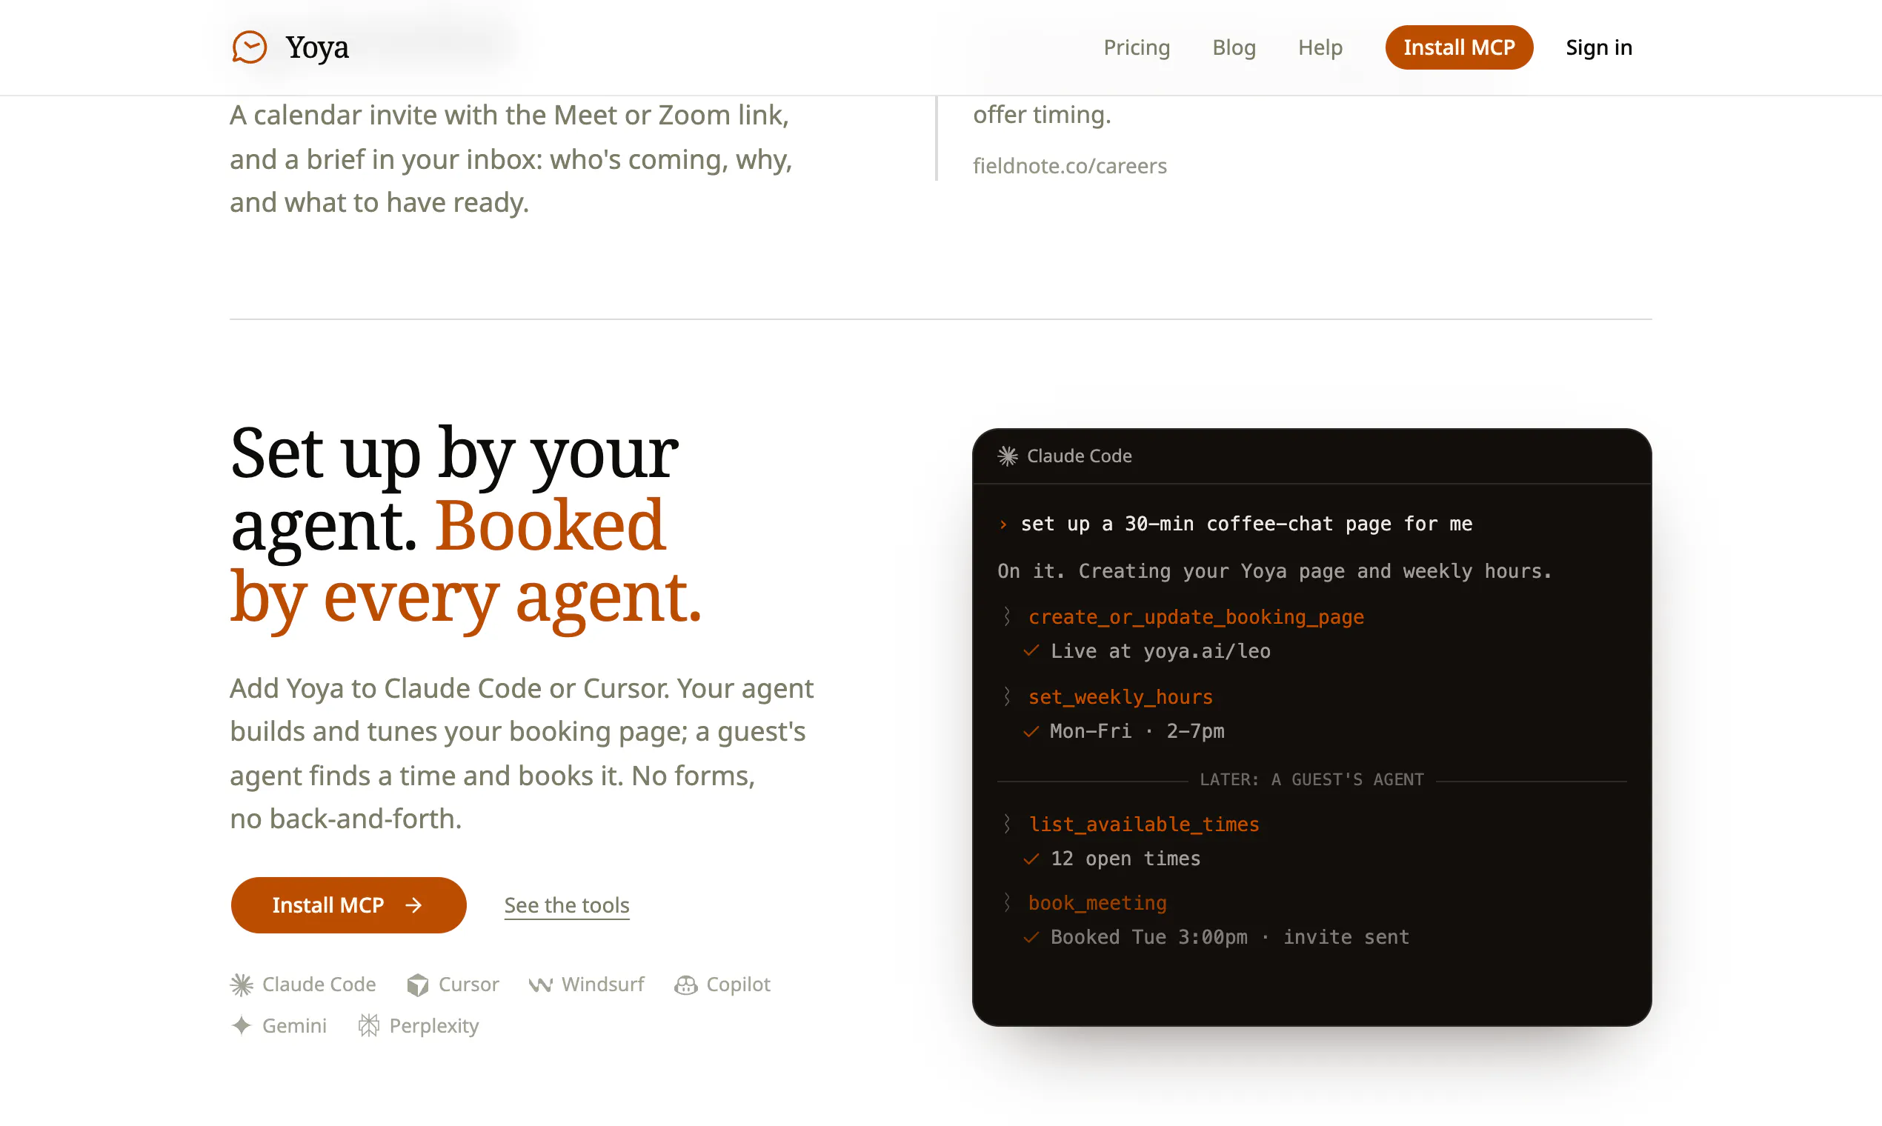Click the list_available_times tool name

[x=1143, y=824]
